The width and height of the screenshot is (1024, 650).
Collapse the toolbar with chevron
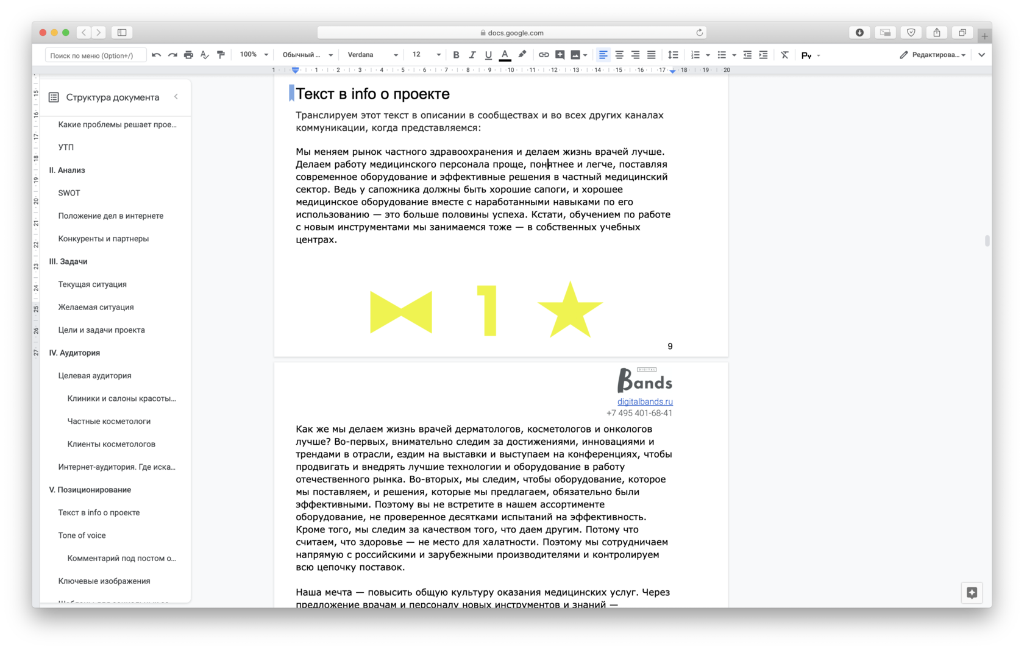tap(981, 55)
